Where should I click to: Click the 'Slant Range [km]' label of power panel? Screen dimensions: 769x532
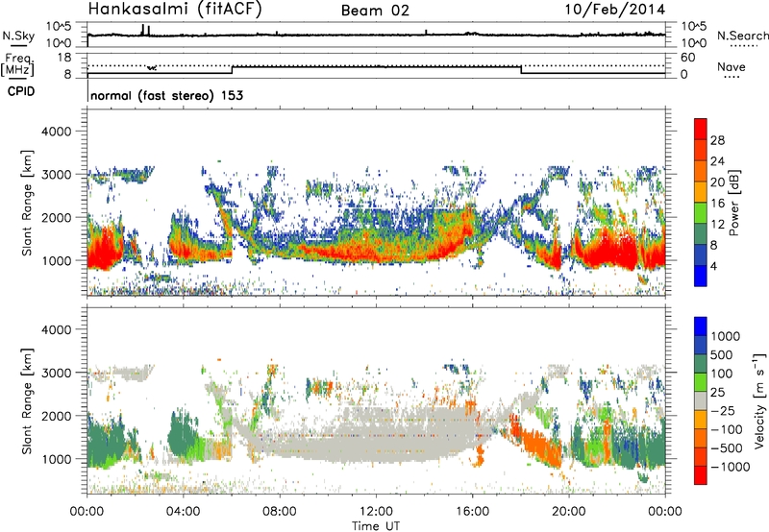(x=27, y=204)
